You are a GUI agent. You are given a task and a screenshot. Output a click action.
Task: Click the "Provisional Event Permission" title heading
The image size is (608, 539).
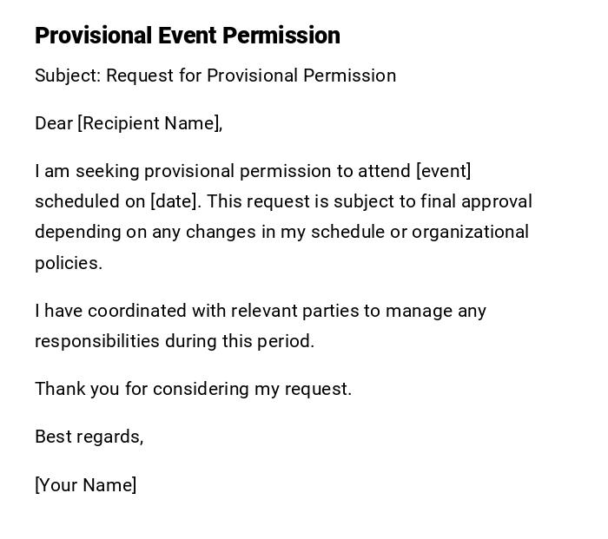click(x=188, y=36)
